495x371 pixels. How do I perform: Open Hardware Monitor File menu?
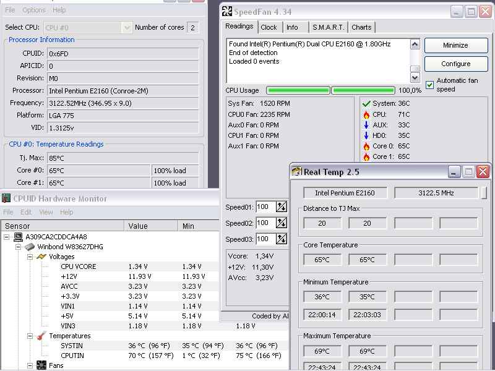tap(8, 212)
